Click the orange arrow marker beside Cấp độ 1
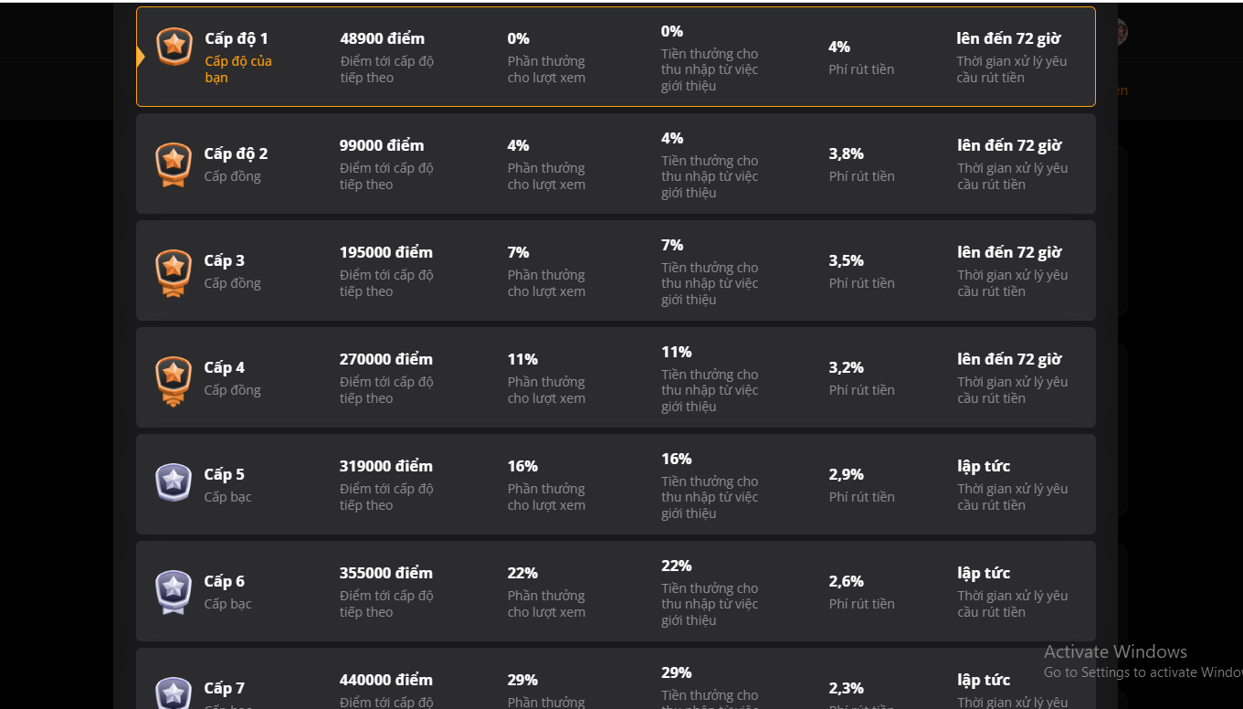The width and height of the screenshot is (1243, 709). (x=139, y=57)
